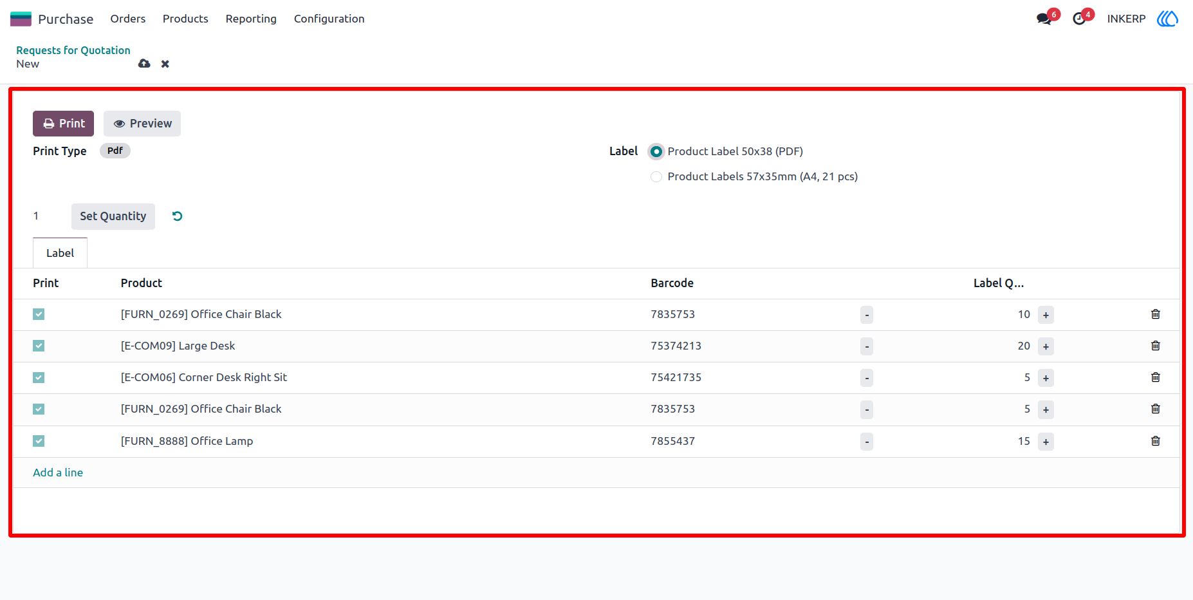Open the Configuration menu
The height and width of the screenshot is (600, 1193).
coord(329,19)
